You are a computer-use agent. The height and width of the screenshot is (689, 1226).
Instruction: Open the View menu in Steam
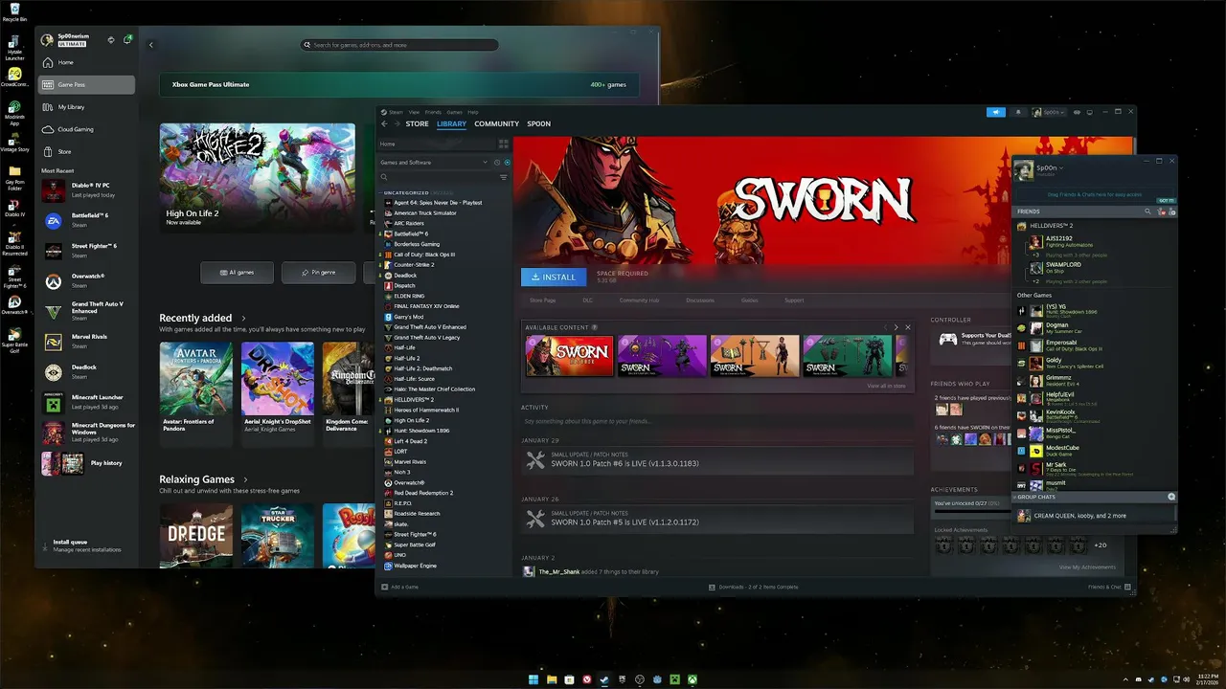pyautogui.click(x=414, y=112)
